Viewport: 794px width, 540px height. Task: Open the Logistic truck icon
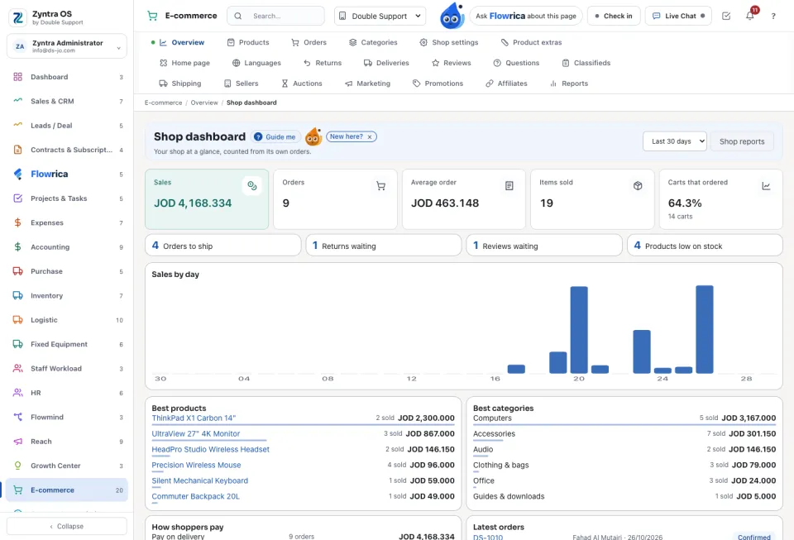point(17,320)
